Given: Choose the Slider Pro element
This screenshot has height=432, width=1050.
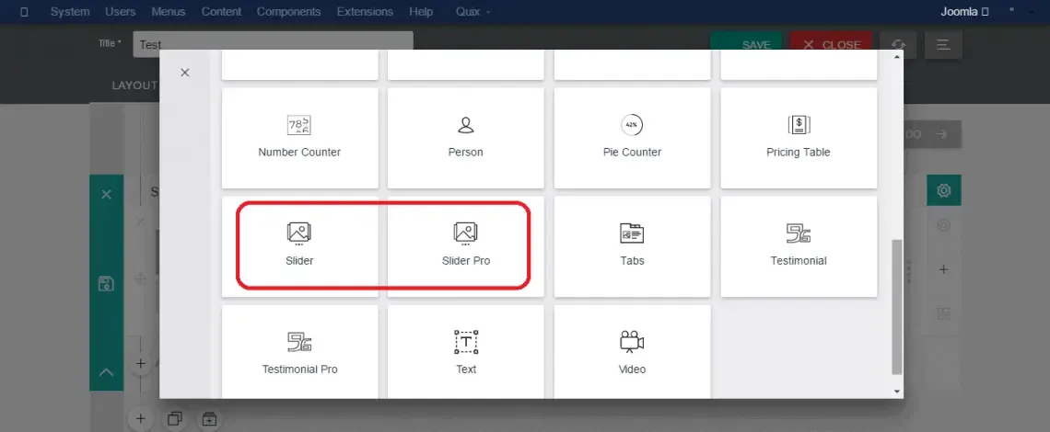Looking at the screenshot, I should [466, 246].
